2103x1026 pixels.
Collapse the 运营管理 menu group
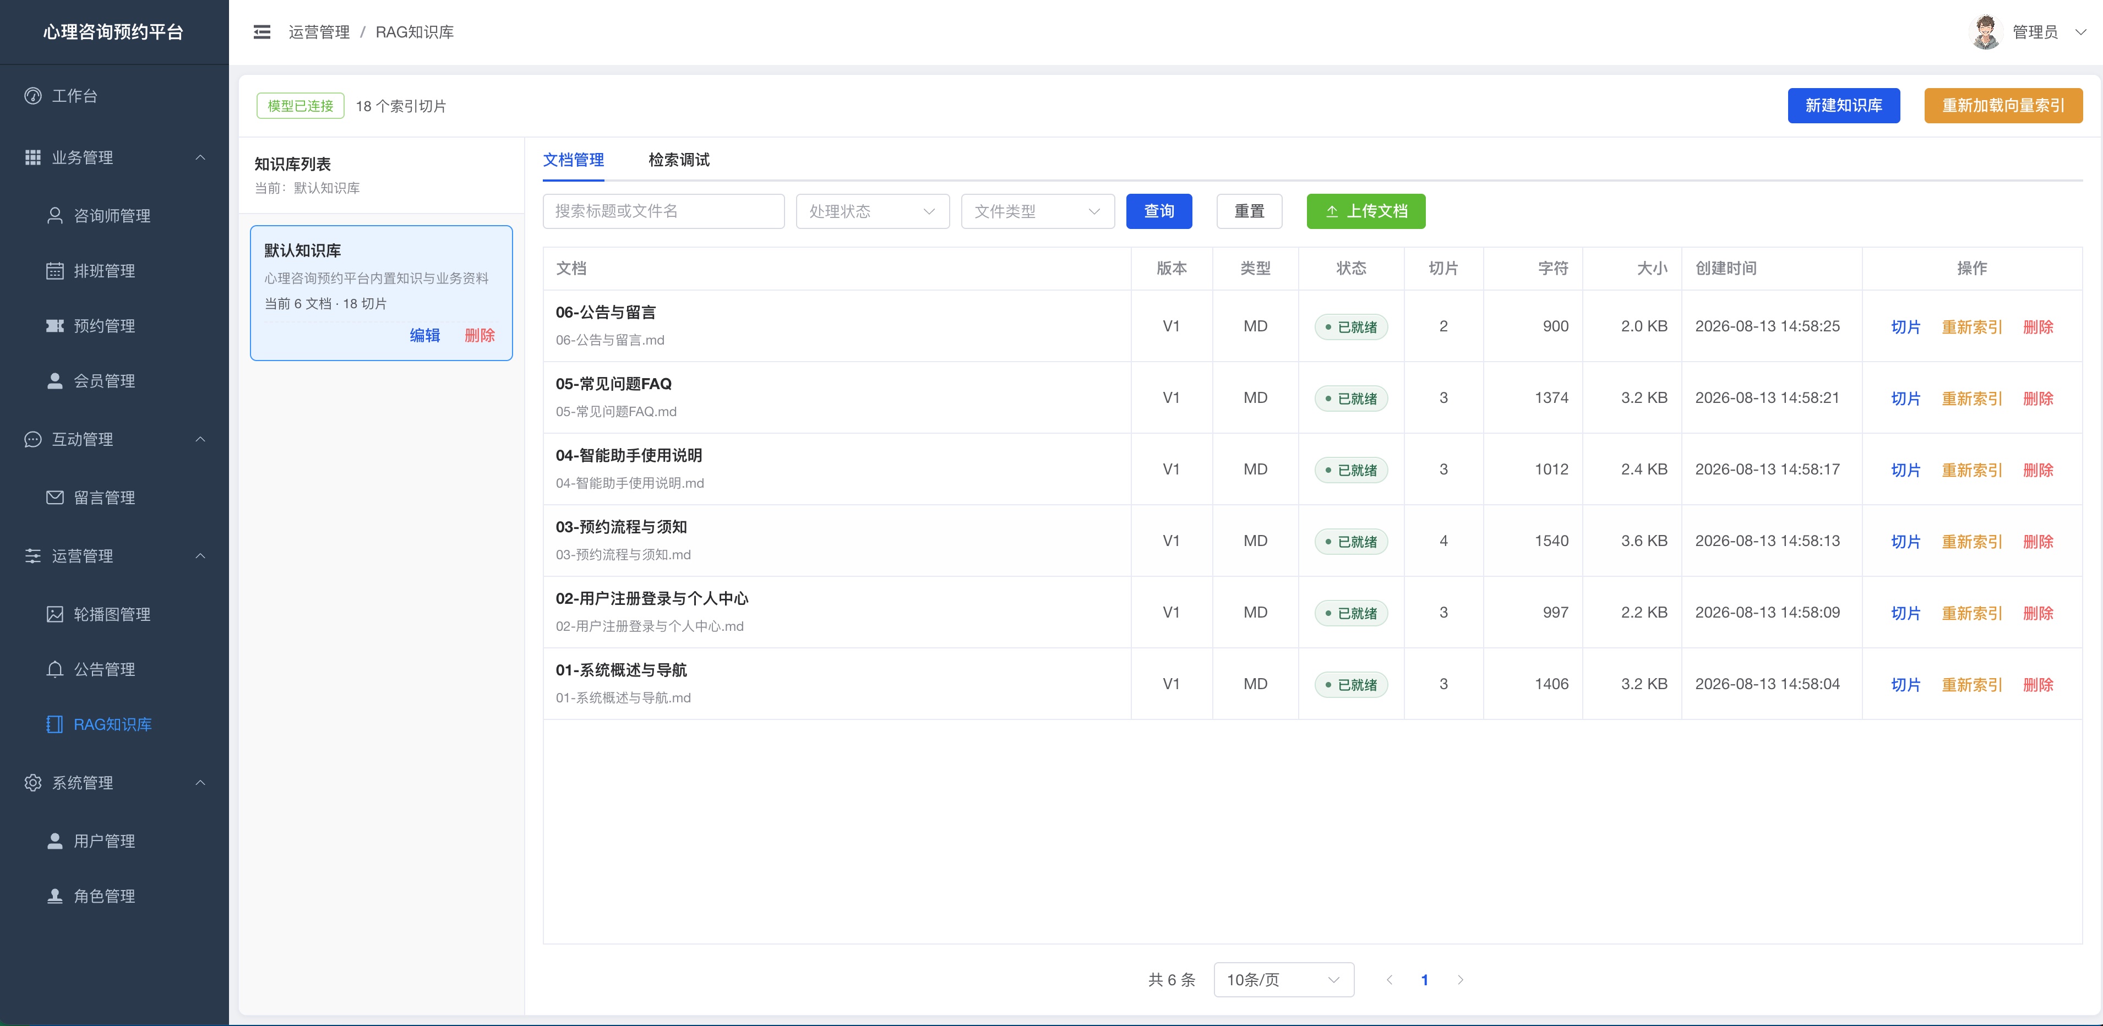(x=200, y=556)
